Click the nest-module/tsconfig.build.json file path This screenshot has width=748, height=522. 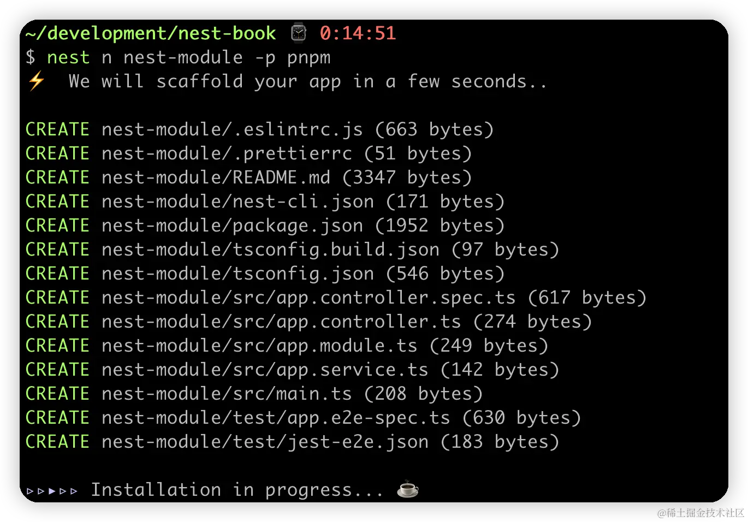click(270, 250)
